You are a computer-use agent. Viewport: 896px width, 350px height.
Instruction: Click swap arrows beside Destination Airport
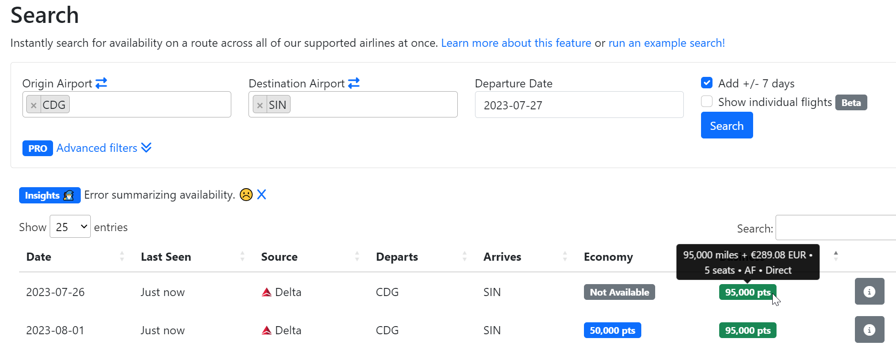tap(354, 84)
